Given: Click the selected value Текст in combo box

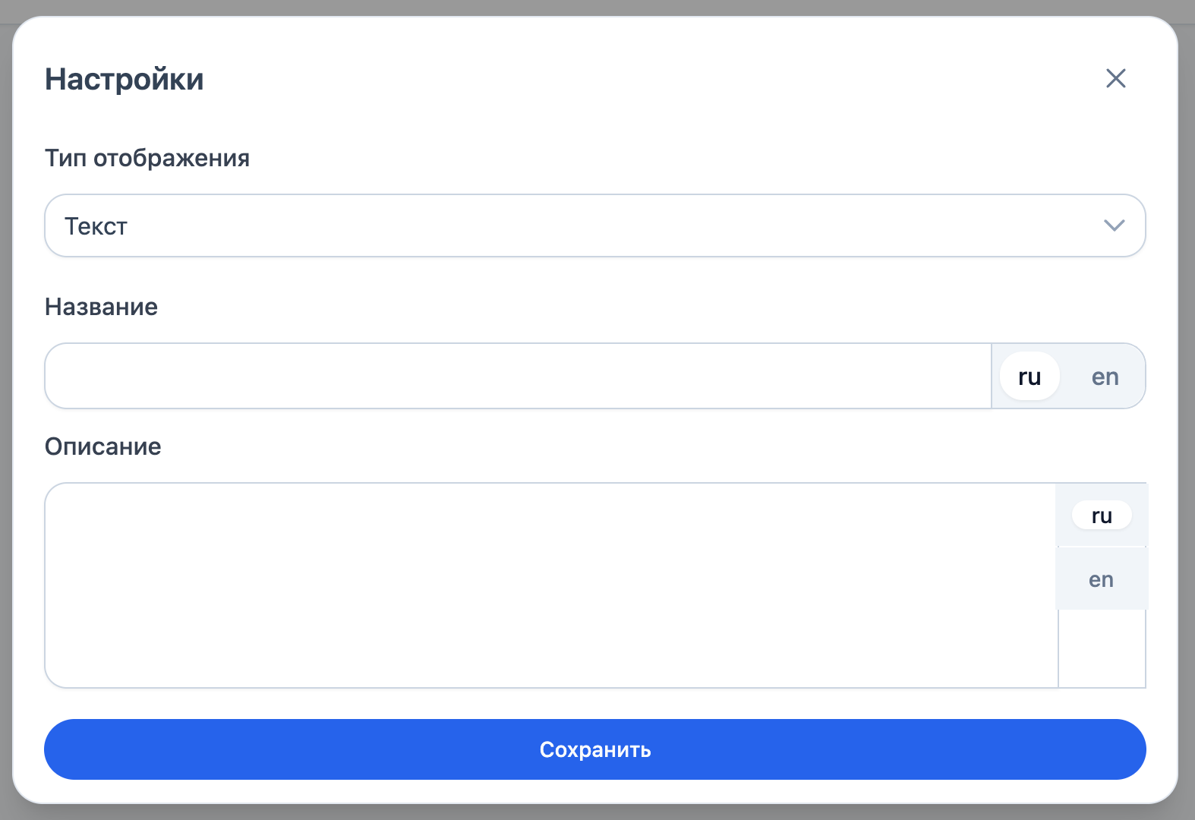Looking at the screenshot, I should point(96,226).
